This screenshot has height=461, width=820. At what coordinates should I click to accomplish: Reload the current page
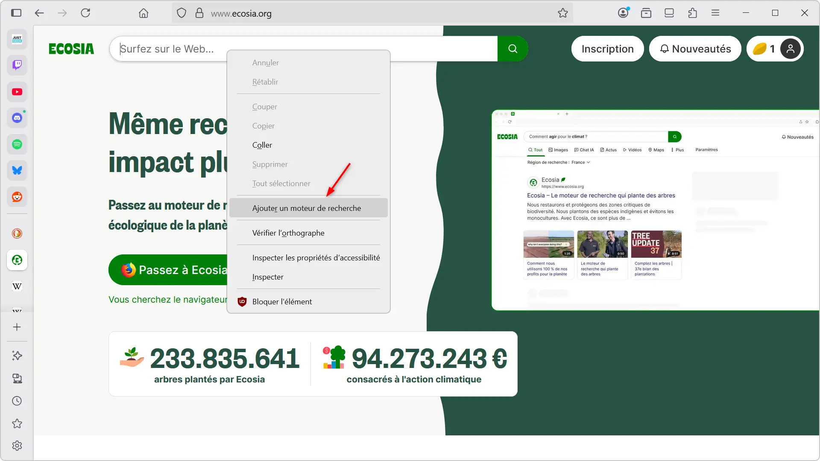[85, 13]
